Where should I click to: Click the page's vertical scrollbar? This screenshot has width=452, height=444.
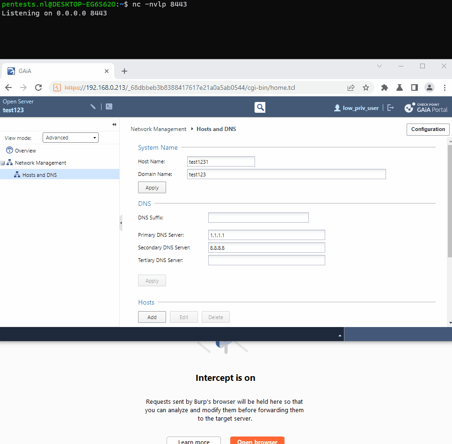[450, 201]
